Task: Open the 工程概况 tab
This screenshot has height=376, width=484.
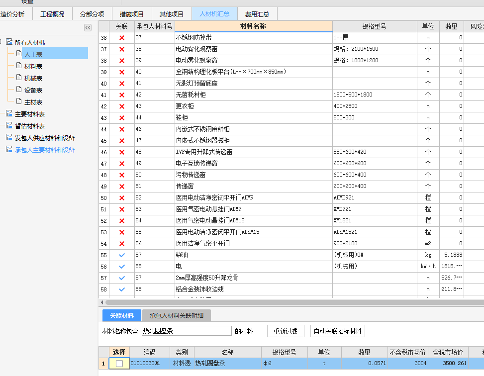Action: coord(52,14)
